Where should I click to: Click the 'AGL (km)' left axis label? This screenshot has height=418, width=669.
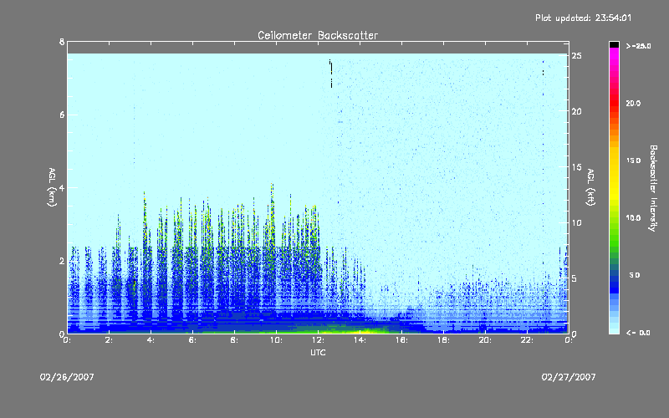coord(52,187)
